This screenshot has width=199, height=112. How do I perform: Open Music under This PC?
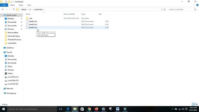pos(10,66)
